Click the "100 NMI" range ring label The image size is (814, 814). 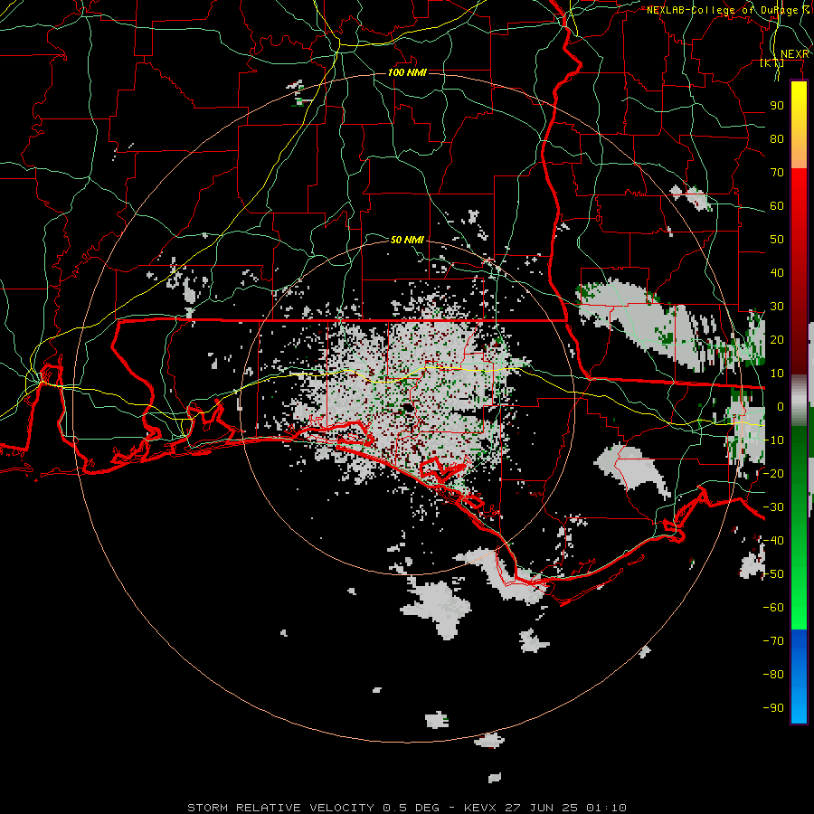click(407, 72)
